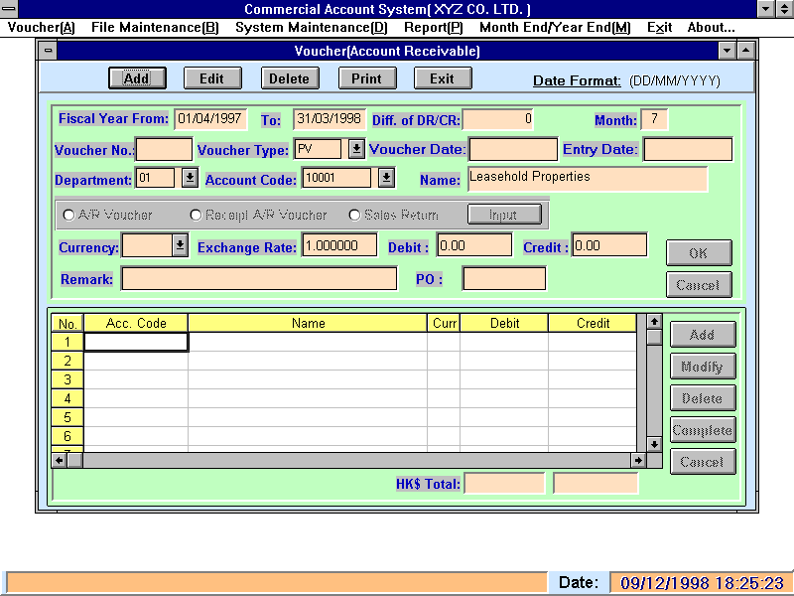Click the Voucher No. input field
794x596 pixels.
click(164, 150)
